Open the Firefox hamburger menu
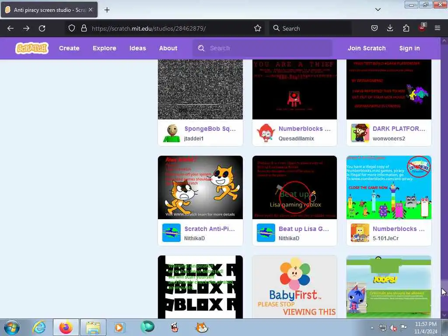448x336 pixels. pyautogui.click(x=437, y=28)
